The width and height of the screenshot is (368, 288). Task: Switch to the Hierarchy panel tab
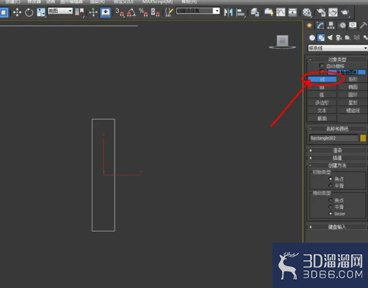(x=331, y=25)
